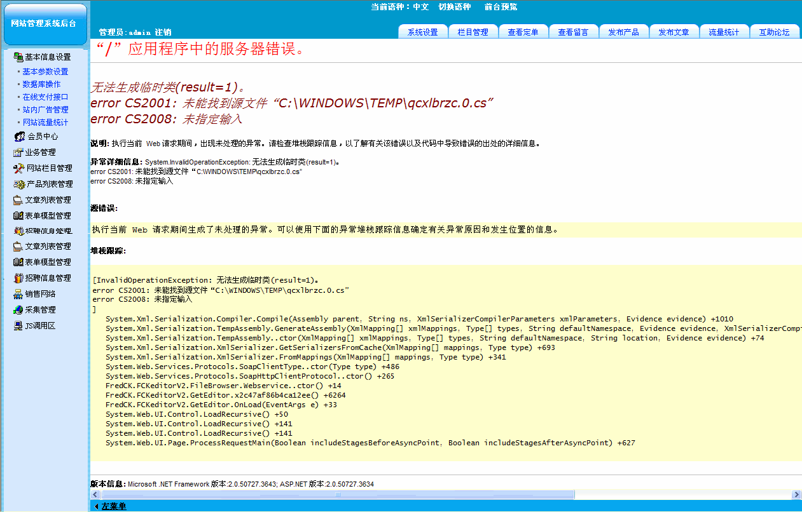This screenshot has width=802, height=512.
Task: Click the 基本信息设置 computer icon
Action: (x=18, y=57)
